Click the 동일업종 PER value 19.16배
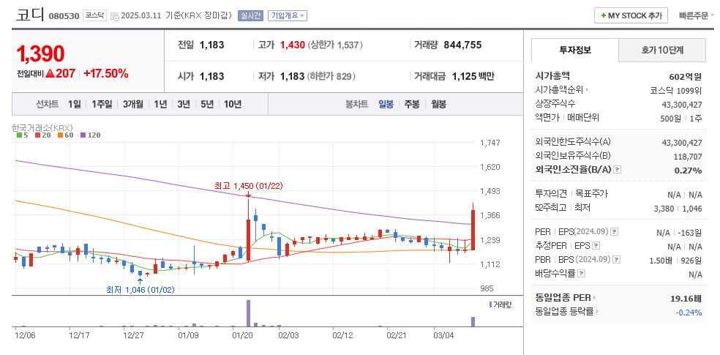The height and width of the screenshot is (355, 720). tap(686, 299)
